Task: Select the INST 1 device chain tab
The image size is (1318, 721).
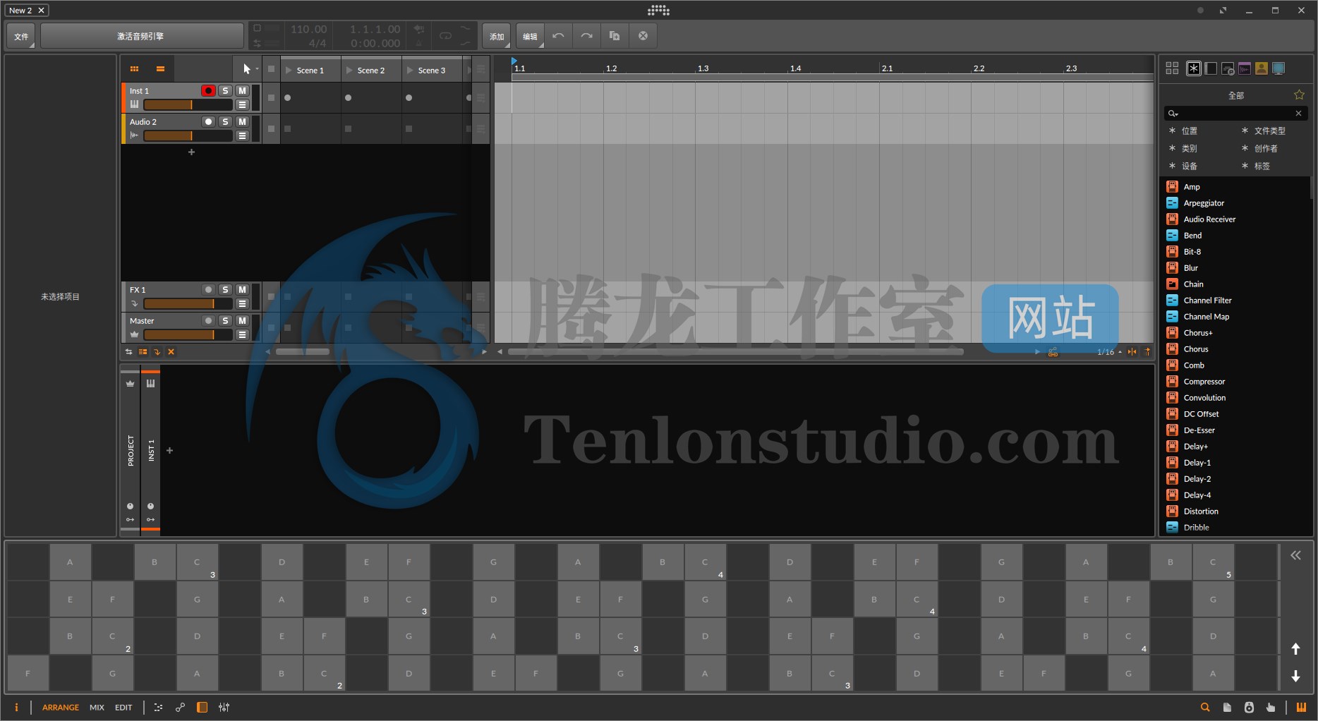Action: pos(151,450)
